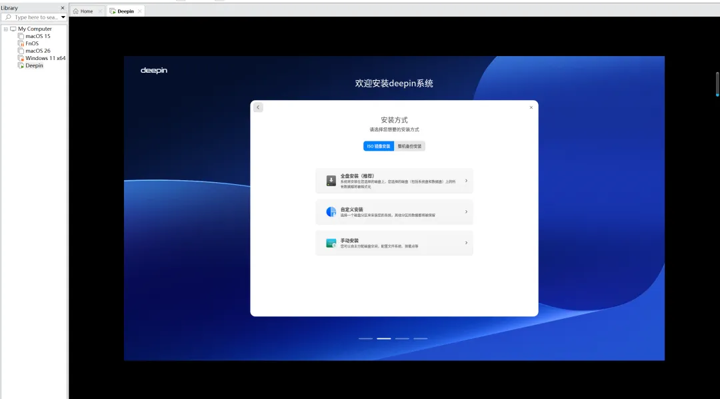
Task: Click the custom install pie-chart icon
Action: pyautogui.click(x=331, y=212)
